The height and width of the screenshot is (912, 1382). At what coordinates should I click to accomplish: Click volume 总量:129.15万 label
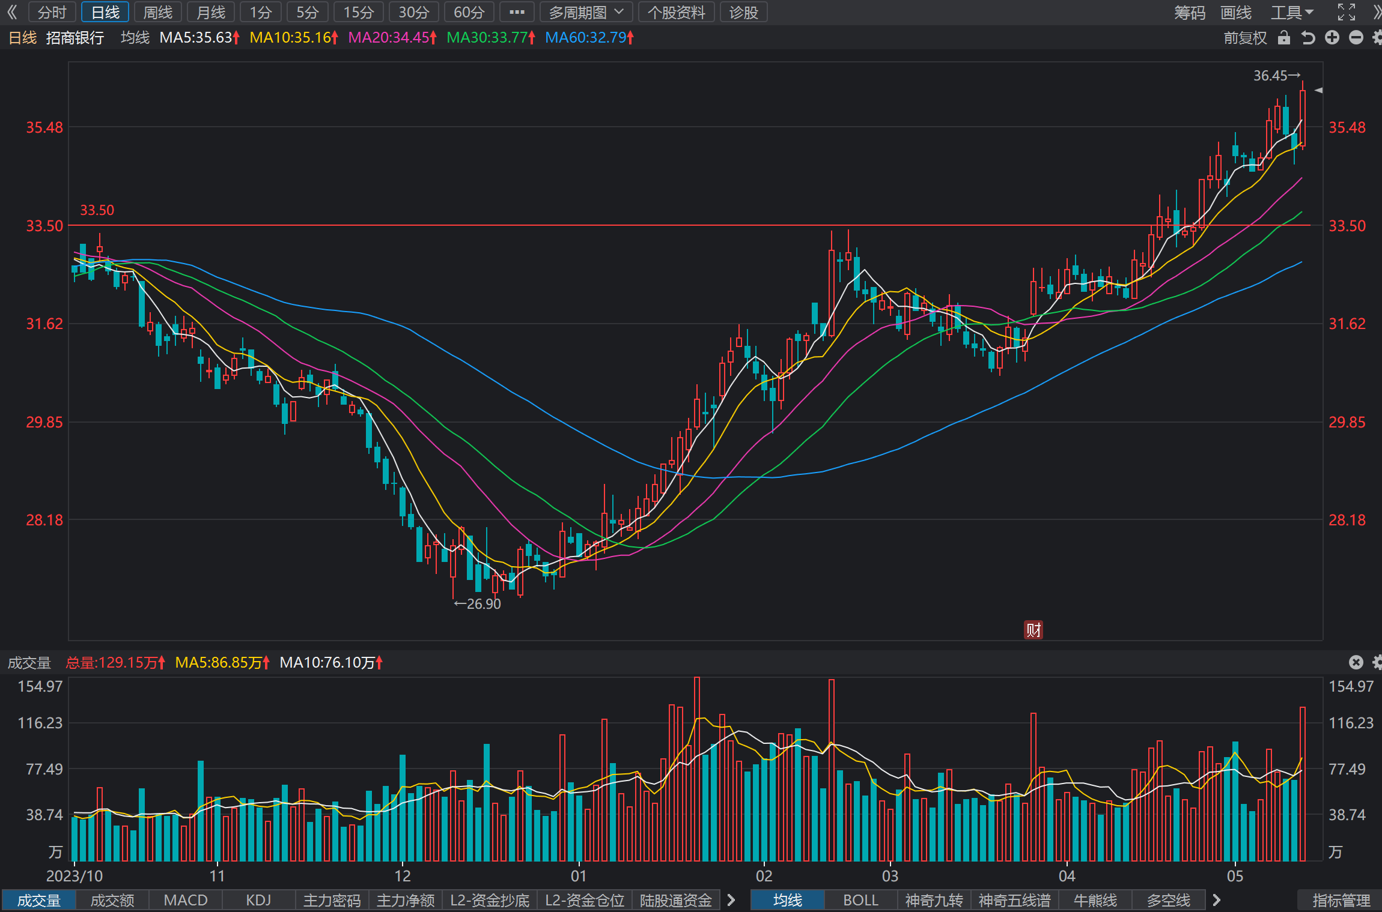(115, 663)
